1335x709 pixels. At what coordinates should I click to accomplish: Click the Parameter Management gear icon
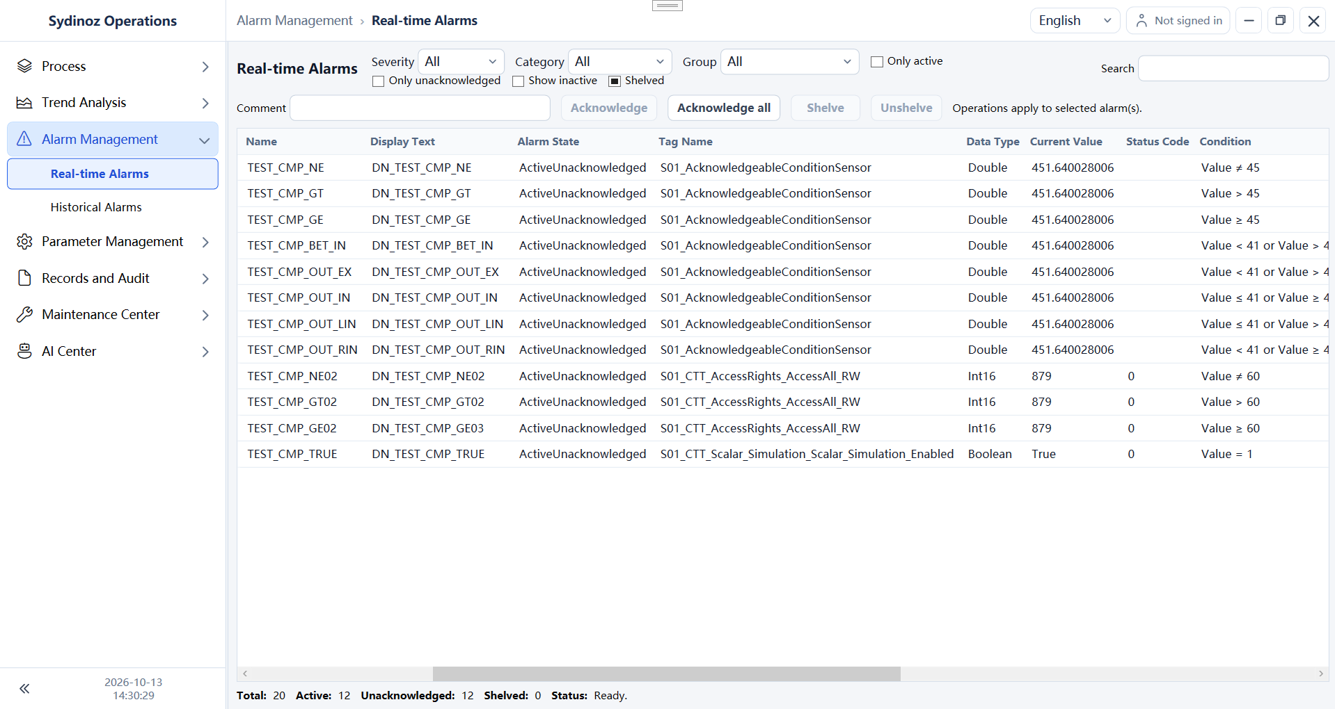point(24,242)
